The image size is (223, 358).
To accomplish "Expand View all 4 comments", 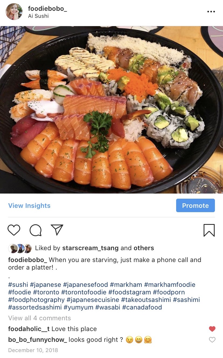I will pos(40,318).
